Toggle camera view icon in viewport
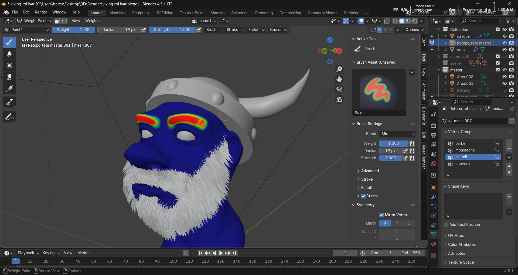The image size is (518, 275). tap(339, 89)
